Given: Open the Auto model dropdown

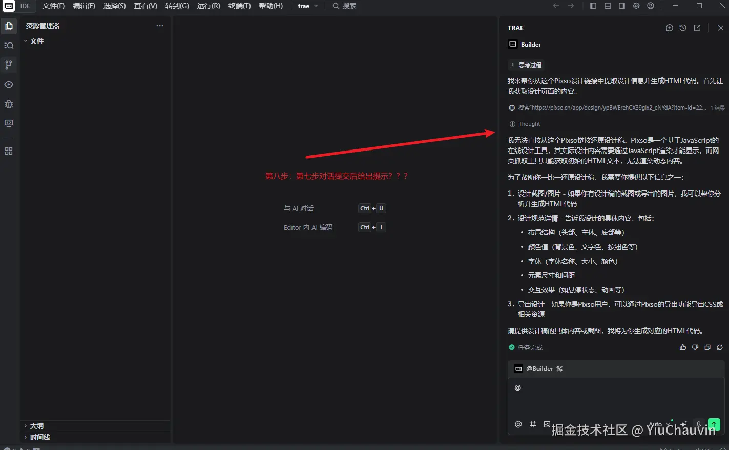Looking at the screenshot, I should [x=659, y=424].
